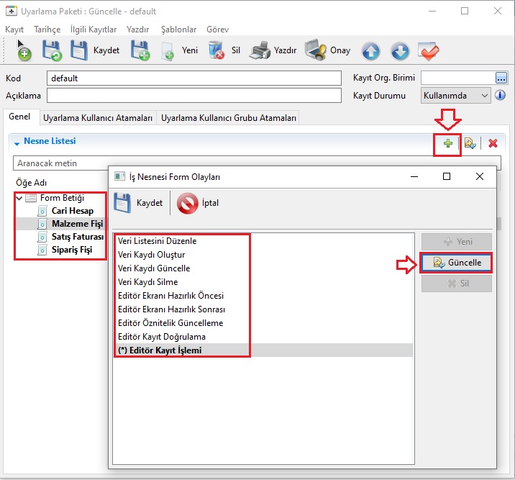The height and width of the screenshot is (480, 515).
Task: Click the Sil delete record icon
Action: (216, 50)
